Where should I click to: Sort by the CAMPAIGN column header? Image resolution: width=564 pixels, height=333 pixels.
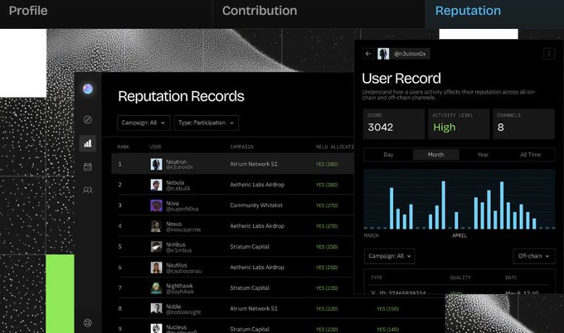(x=241, y=147)
